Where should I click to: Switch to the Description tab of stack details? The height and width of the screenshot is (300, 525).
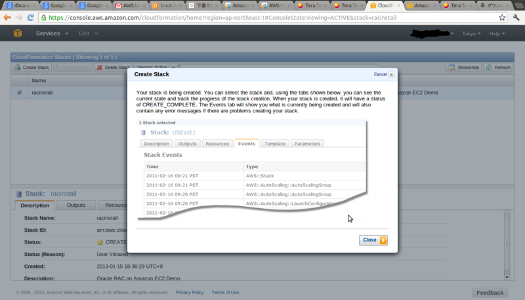point(35,205)
